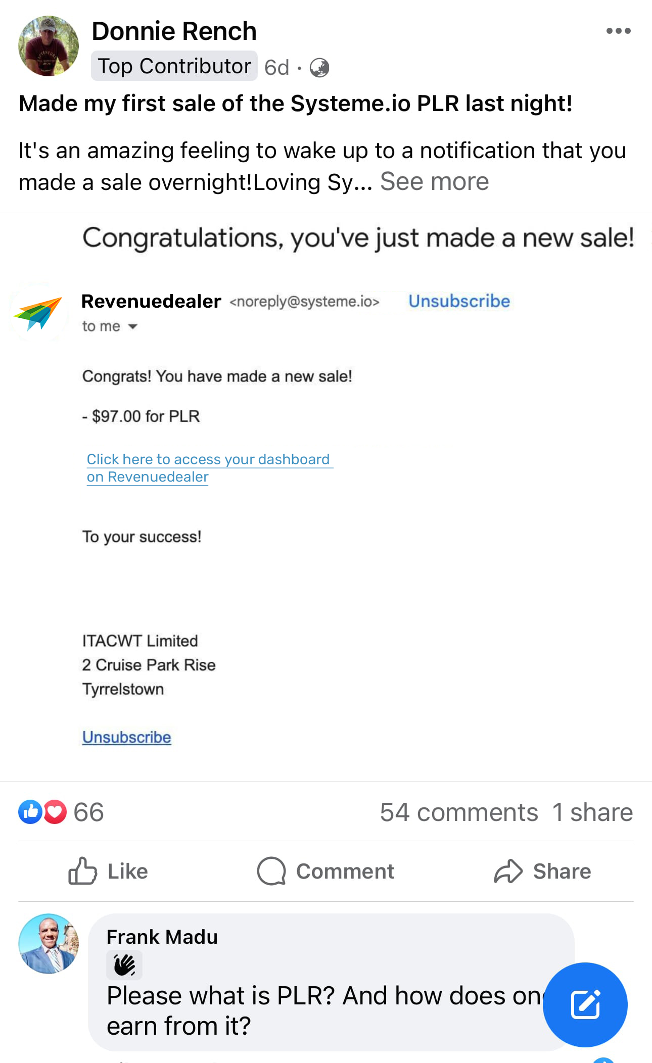Click the Unsubscribe link in email footer
The height and width of the screenshot is (1063, 652).
[126, 737]
